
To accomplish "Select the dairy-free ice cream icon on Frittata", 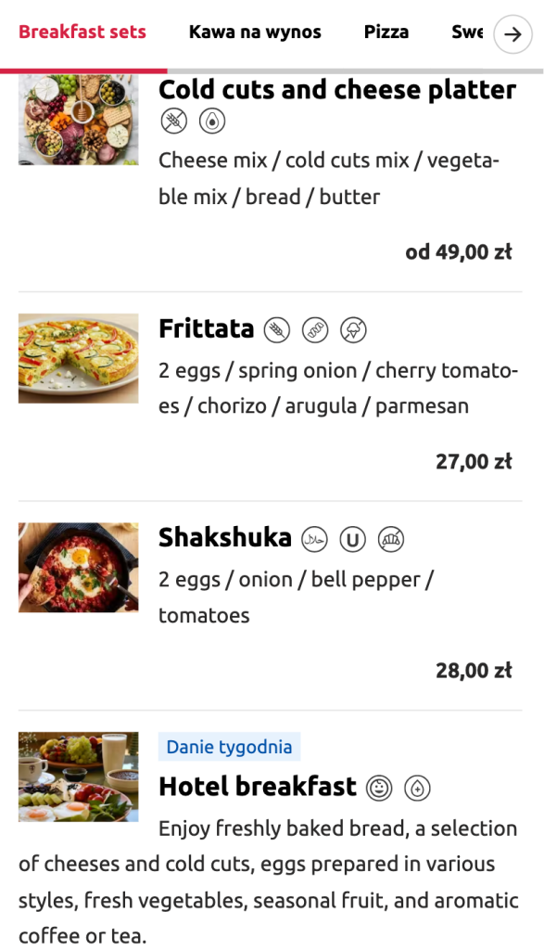I will point(352,329).
